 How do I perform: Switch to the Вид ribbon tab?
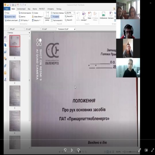(29, 9)
